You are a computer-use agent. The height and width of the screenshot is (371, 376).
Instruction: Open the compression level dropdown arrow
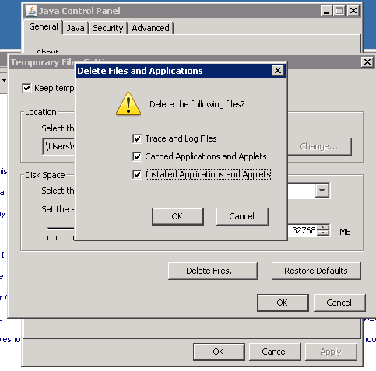[322, 191]
